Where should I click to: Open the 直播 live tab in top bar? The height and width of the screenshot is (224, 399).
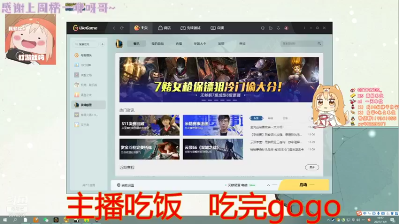point(217,28)
